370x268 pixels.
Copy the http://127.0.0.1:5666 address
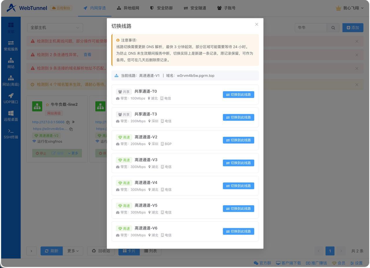[x=68, y=122]
